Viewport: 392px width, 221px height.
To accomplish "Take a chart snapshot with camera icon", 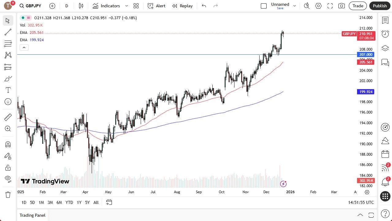I will coord(341,6).
